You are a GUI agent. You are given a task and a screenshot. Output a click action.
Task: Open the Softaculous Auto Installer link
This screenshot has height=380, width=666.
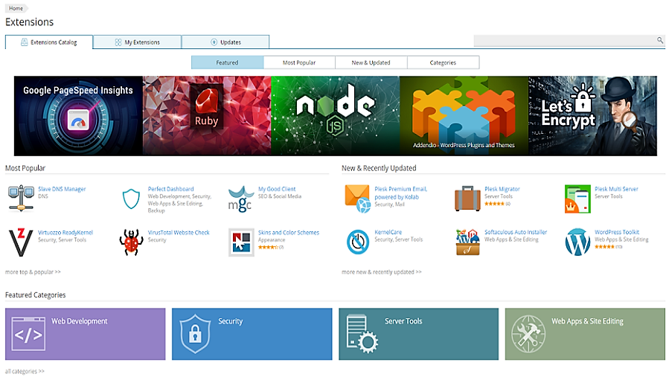coord(516,232)
